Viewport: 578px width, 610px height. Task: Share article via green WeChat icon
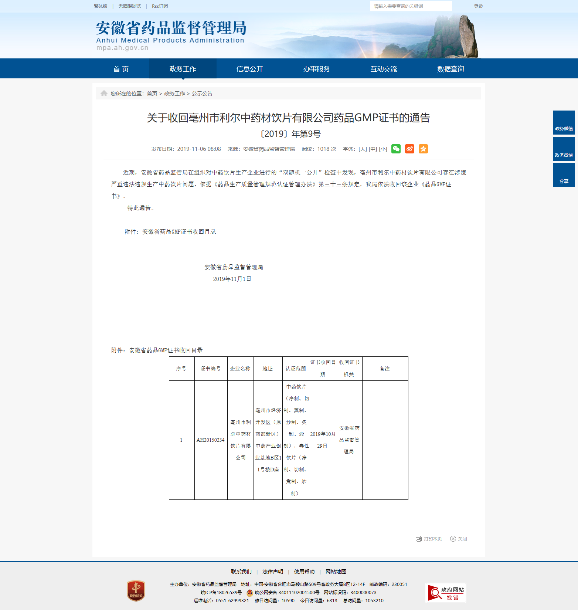pos(396,149)
